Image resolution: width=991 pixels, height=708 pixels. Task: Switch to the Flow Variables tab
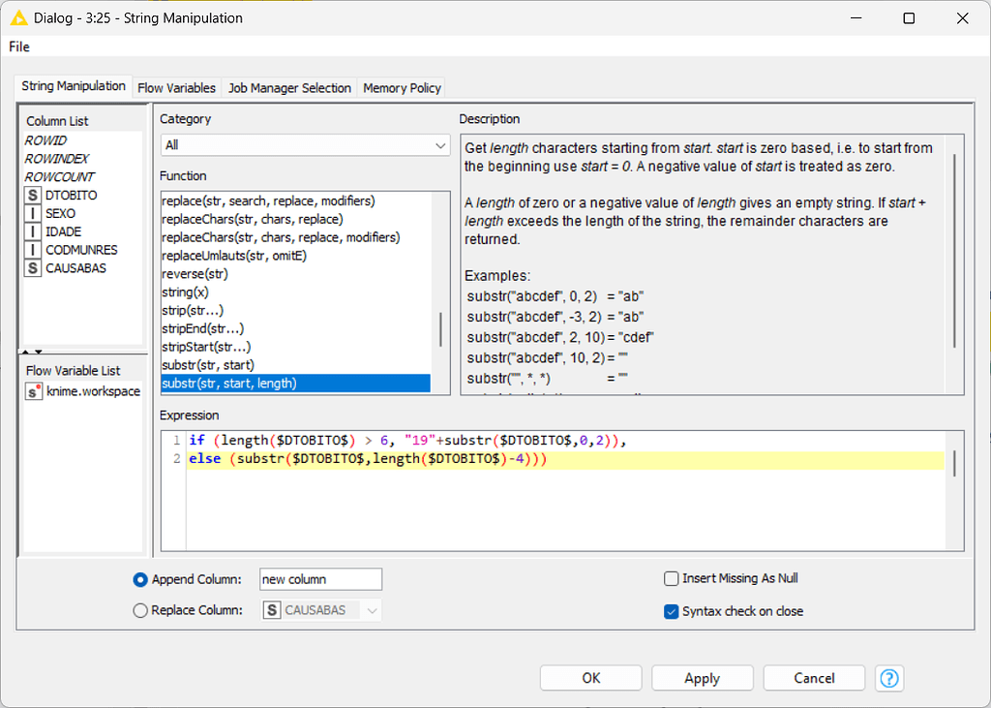pos(176,87)
